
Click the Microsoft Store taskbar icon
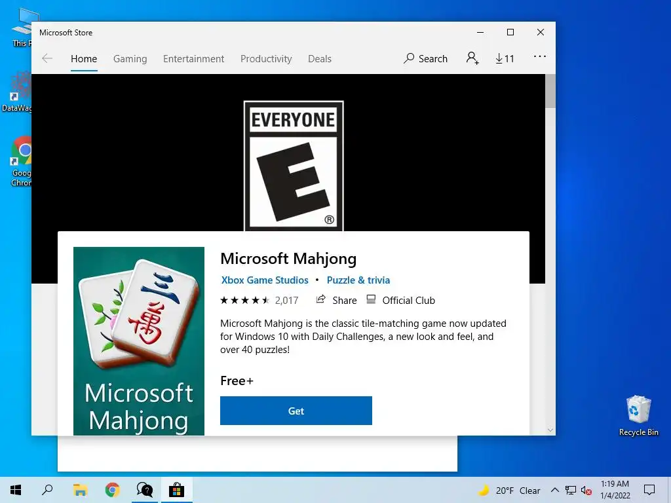176,490
